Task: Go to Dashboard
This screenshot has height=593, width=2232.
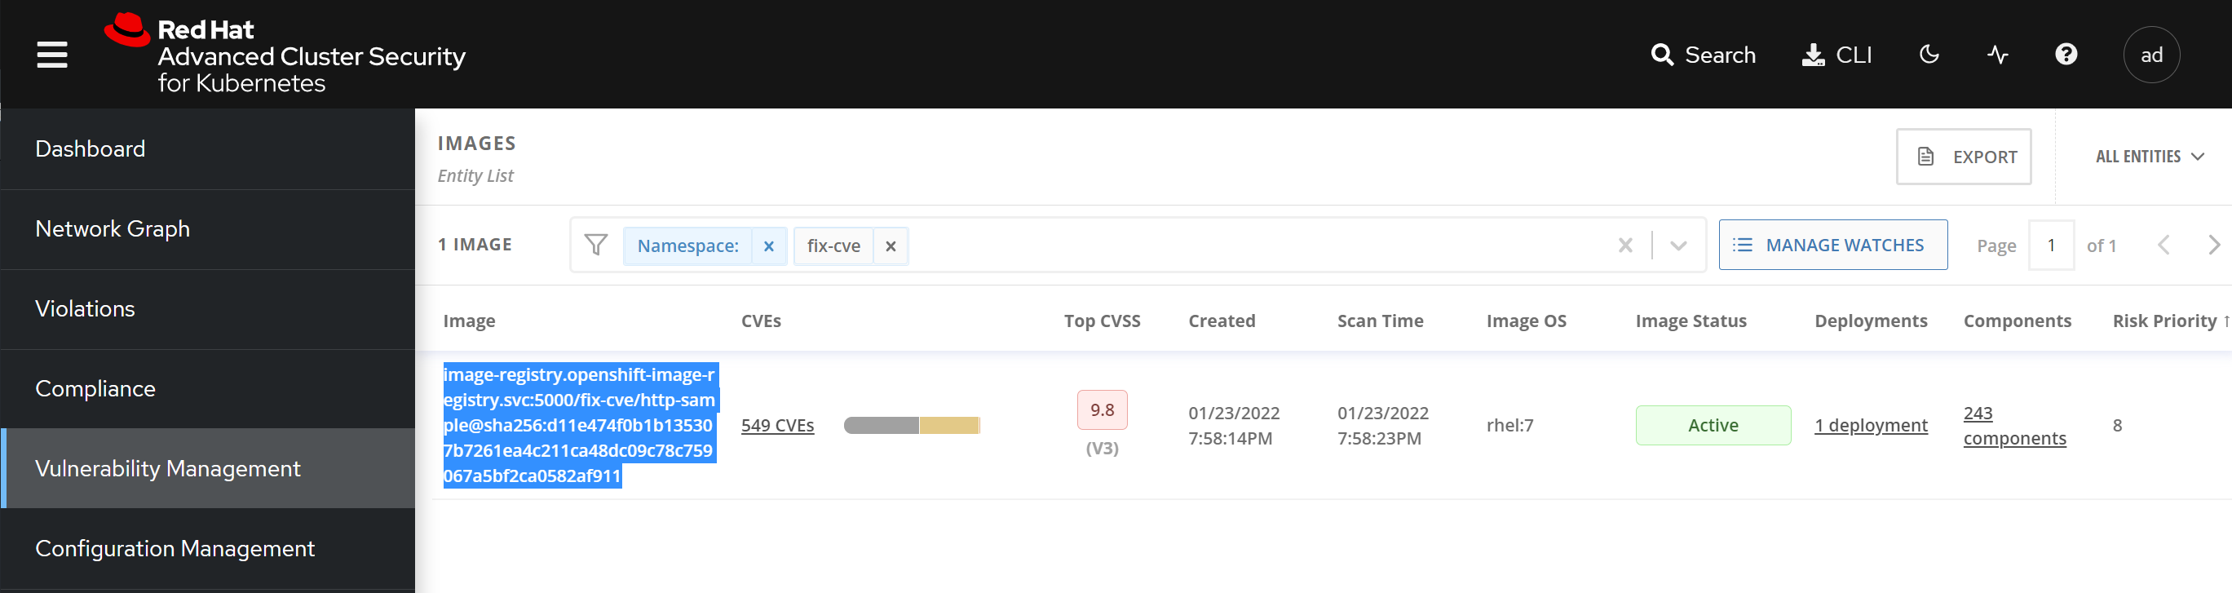Action: pos(208,149)
